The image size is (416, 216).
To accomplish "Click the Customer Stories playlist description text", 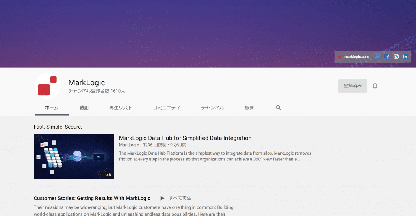I will [133, 210].
